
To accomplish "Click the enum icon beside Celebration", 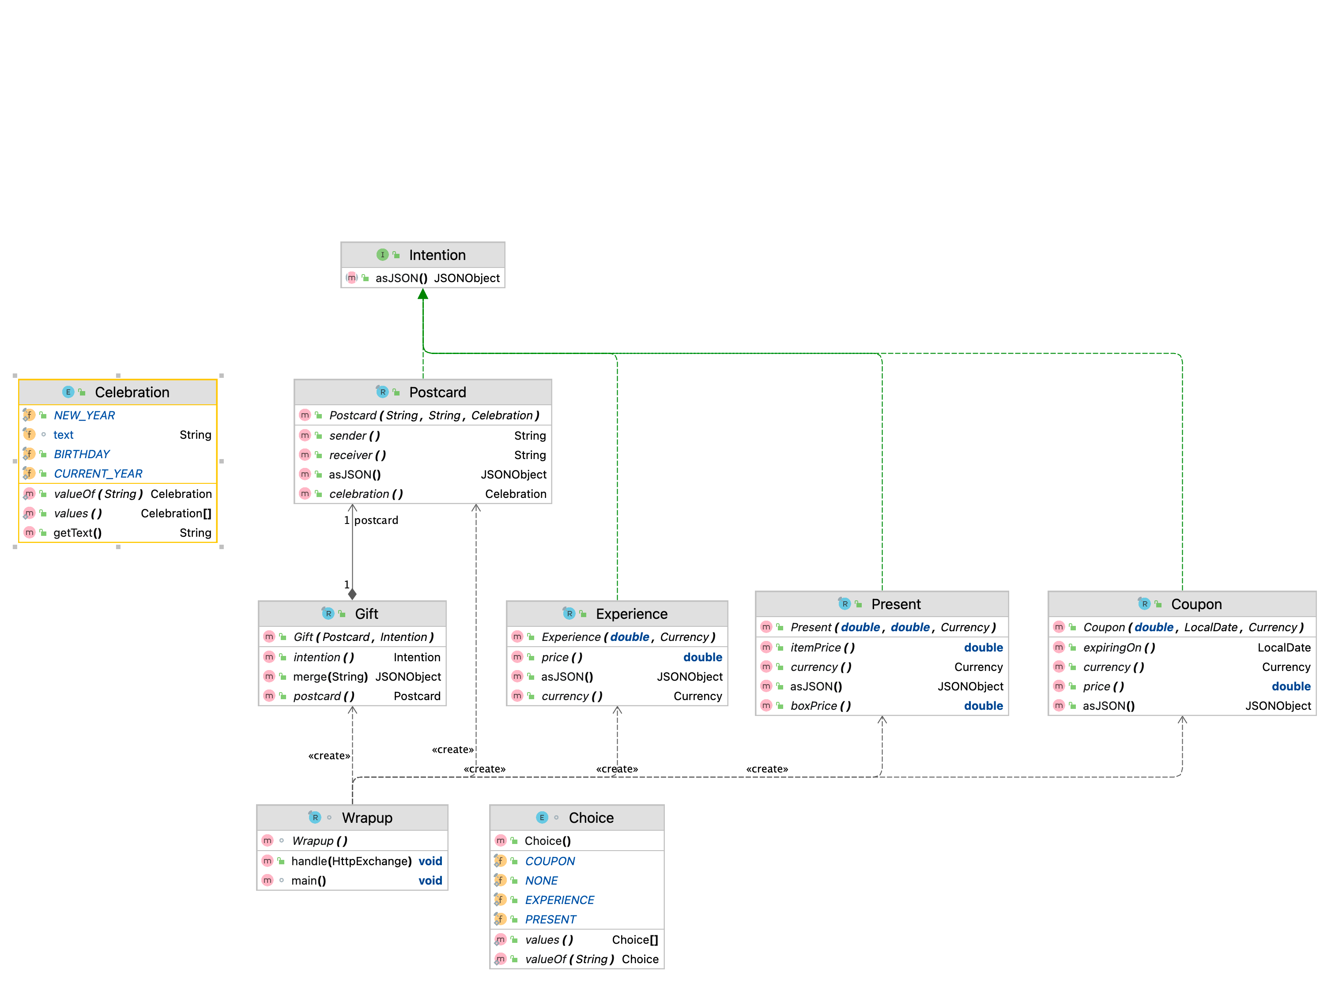I will coord(68,392).
